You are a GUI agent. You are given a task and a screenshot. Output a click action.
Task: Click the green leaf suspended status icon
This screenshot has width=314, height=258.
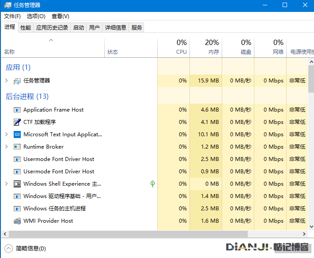153,184
